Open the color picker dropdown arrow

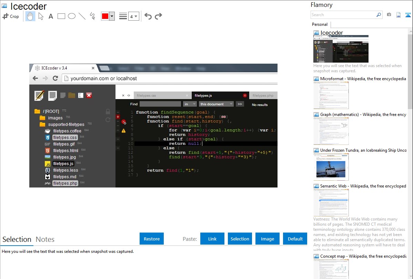[x=112, y=16]
